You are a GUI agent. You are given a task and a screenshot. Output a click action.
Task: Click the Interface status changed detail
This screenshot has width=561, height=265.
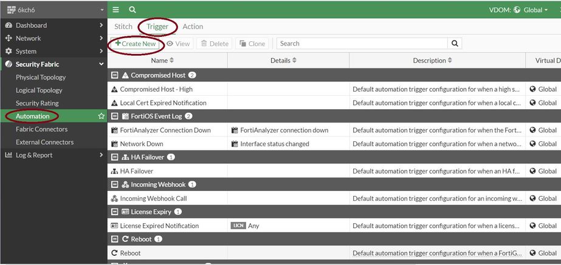[x=274, y=144]
